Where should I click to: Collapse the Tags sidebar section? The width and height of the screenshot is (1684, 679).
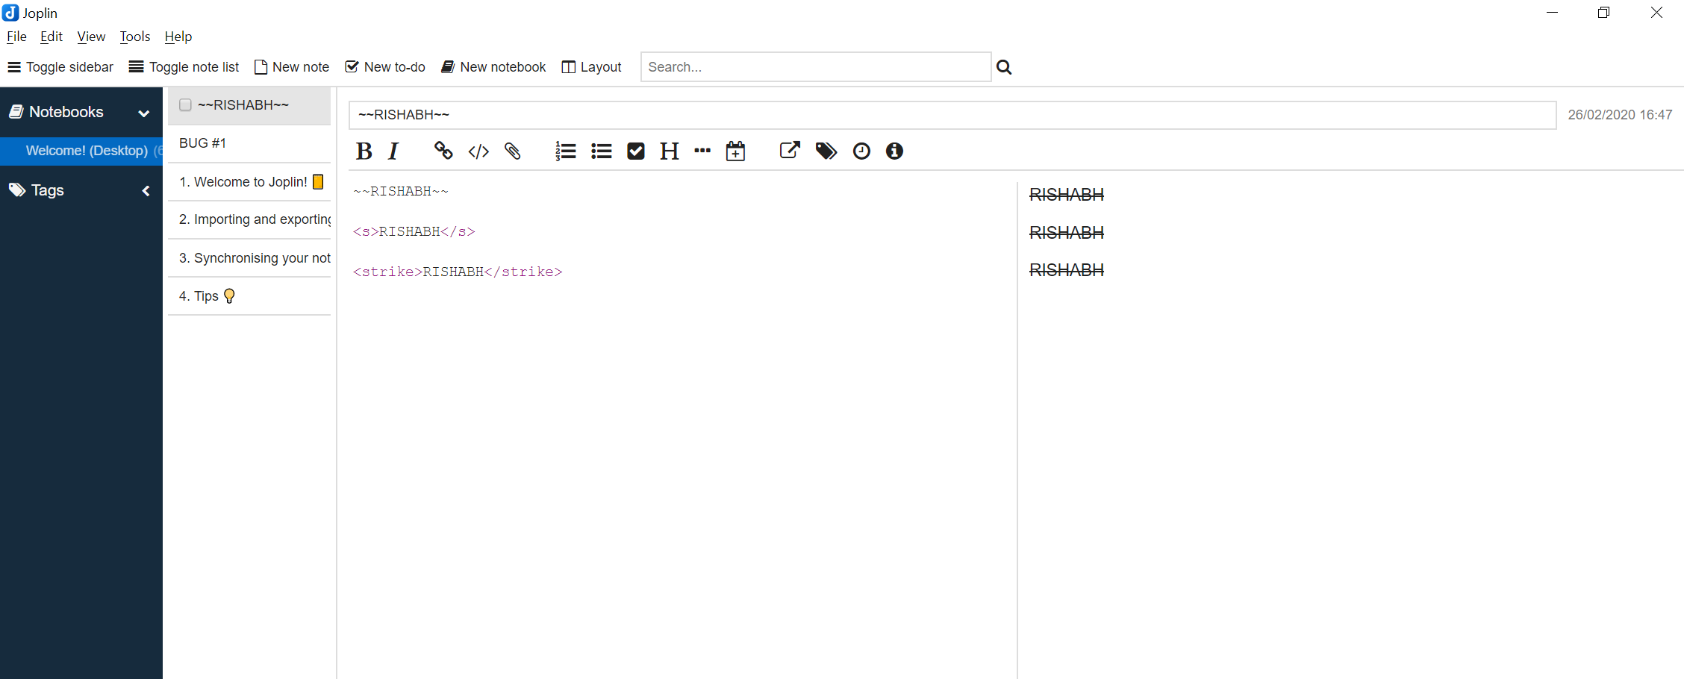[x=146, y=190]
